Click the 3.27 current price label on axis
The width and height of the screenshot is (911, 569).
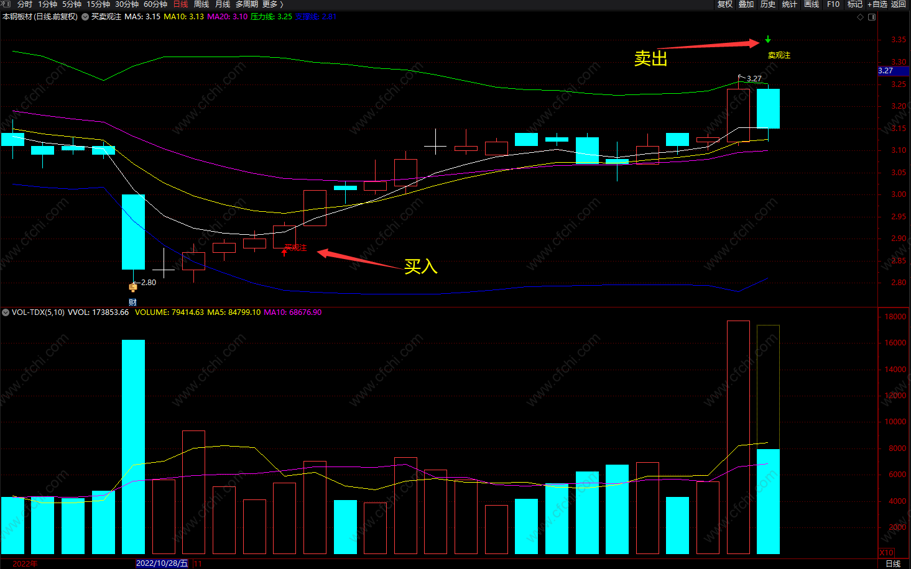coord(893,71)
